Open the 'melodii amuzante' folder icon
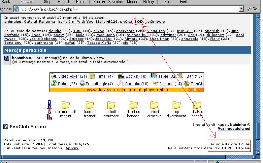Viewport: 263px width, 163px height. click(112, 105)
